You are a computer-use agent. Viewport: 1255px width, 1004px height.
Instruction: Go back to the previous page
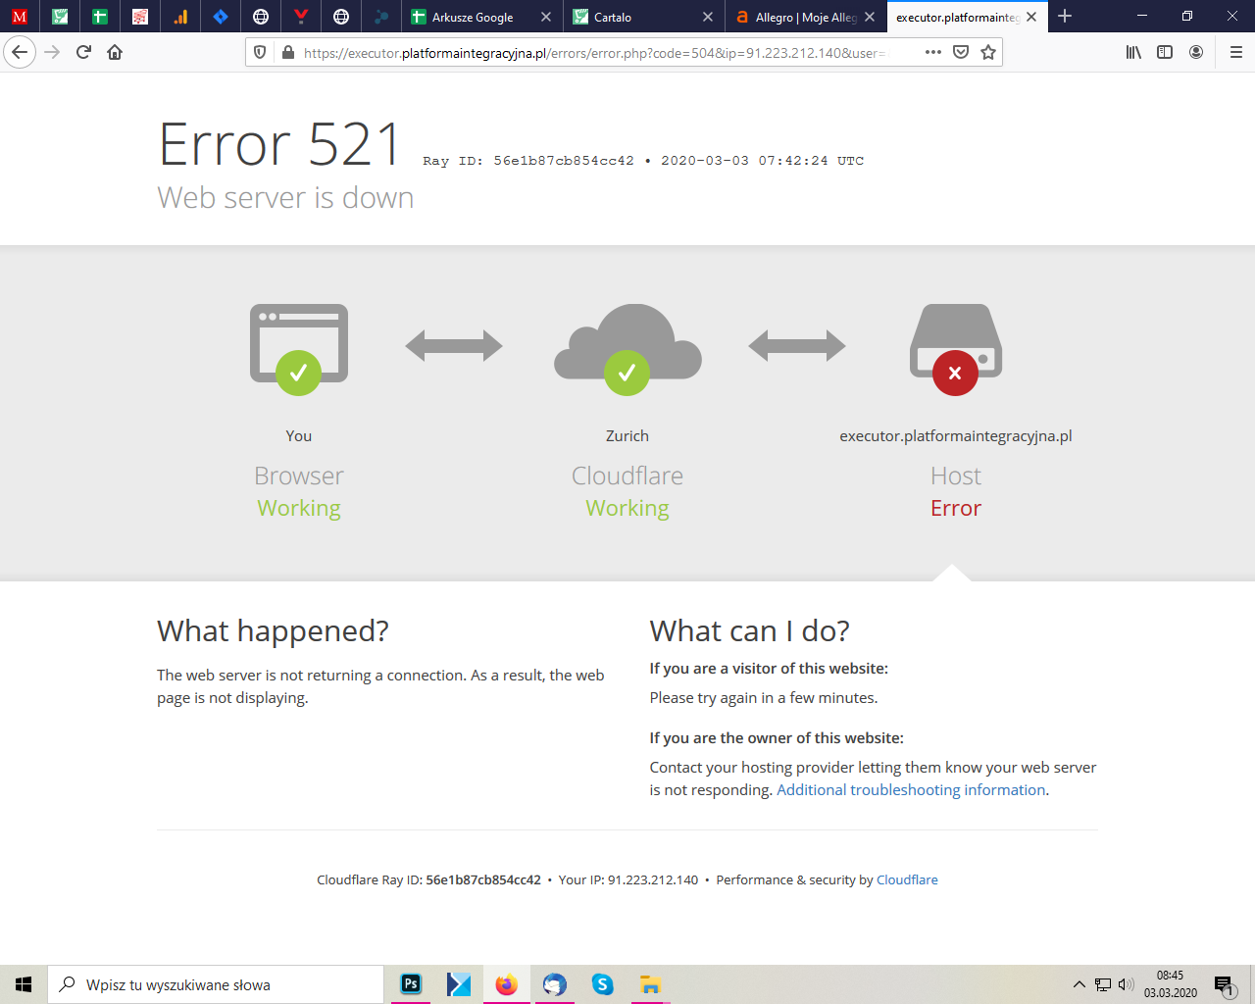click(x=20, y=52)
